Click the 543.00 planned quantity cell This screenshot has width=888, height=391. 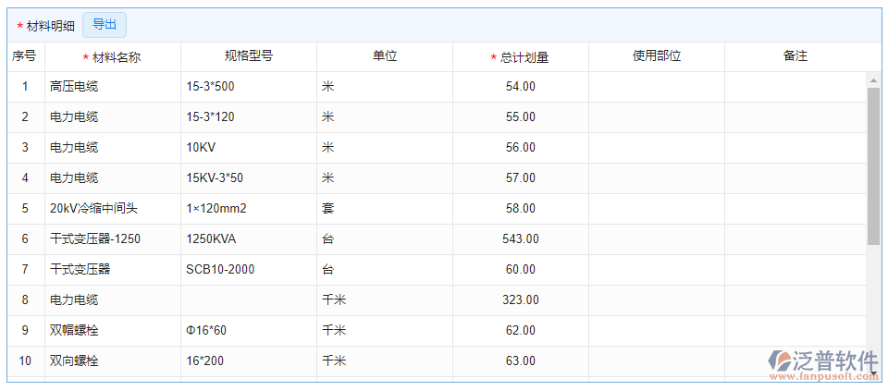pos(521,239)
